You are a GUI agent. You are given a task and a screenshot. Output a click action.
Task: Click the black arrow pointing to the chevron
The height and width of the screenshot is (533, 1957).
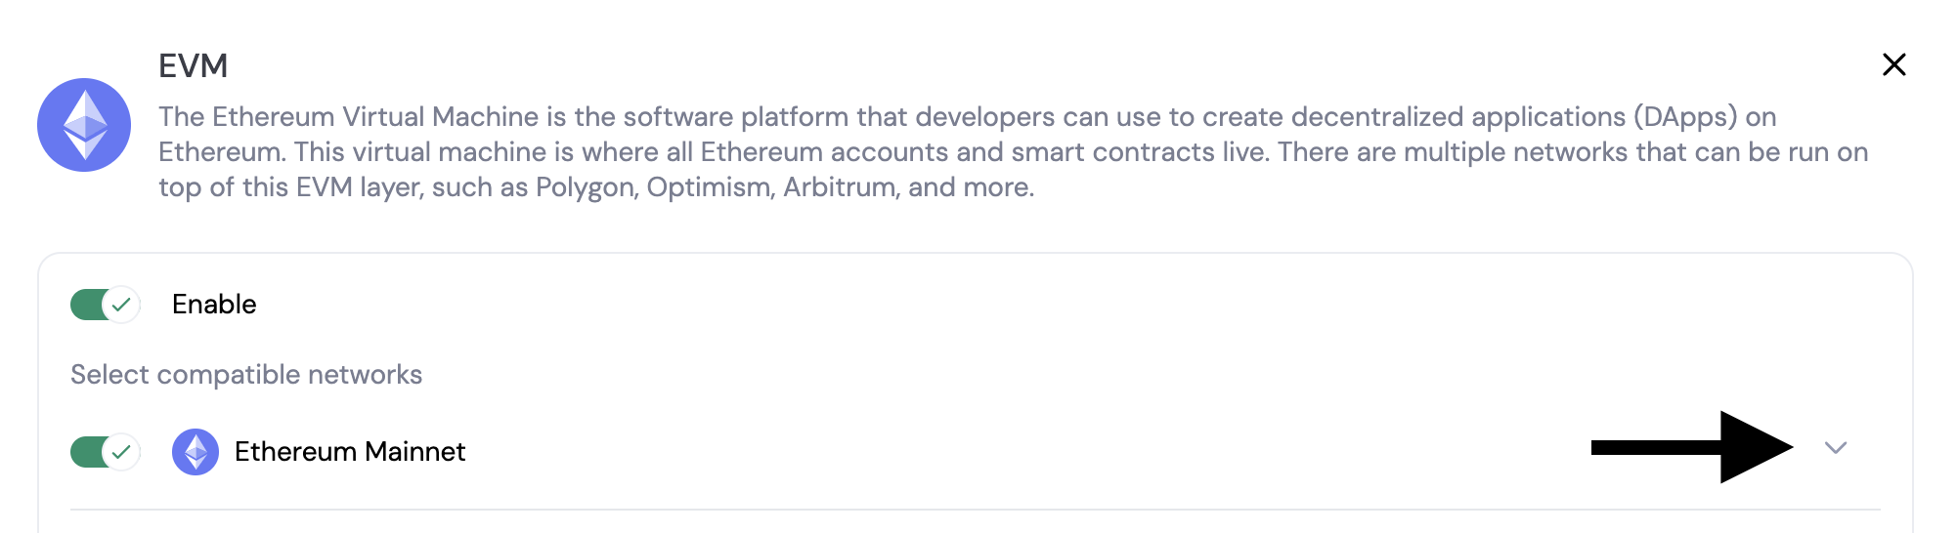click(1692, 447)
